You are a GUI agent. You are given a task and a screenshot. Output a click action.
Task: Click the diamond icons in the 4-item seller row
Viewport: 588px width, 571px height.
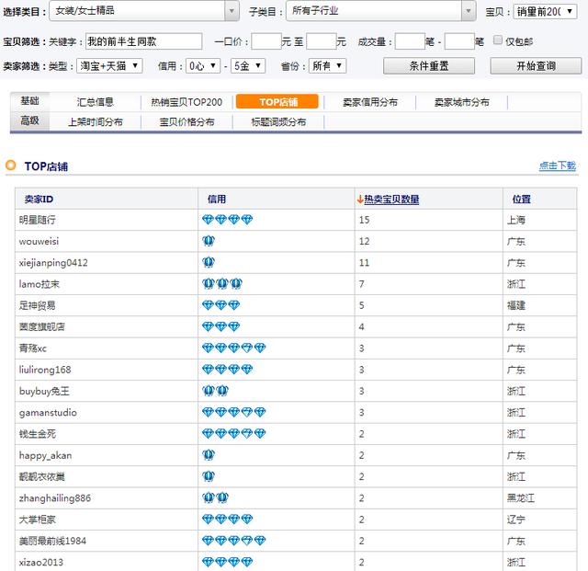[220, 326]
